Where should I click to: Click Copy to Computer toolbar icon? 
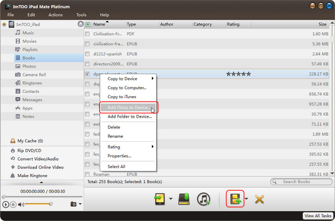184,199
